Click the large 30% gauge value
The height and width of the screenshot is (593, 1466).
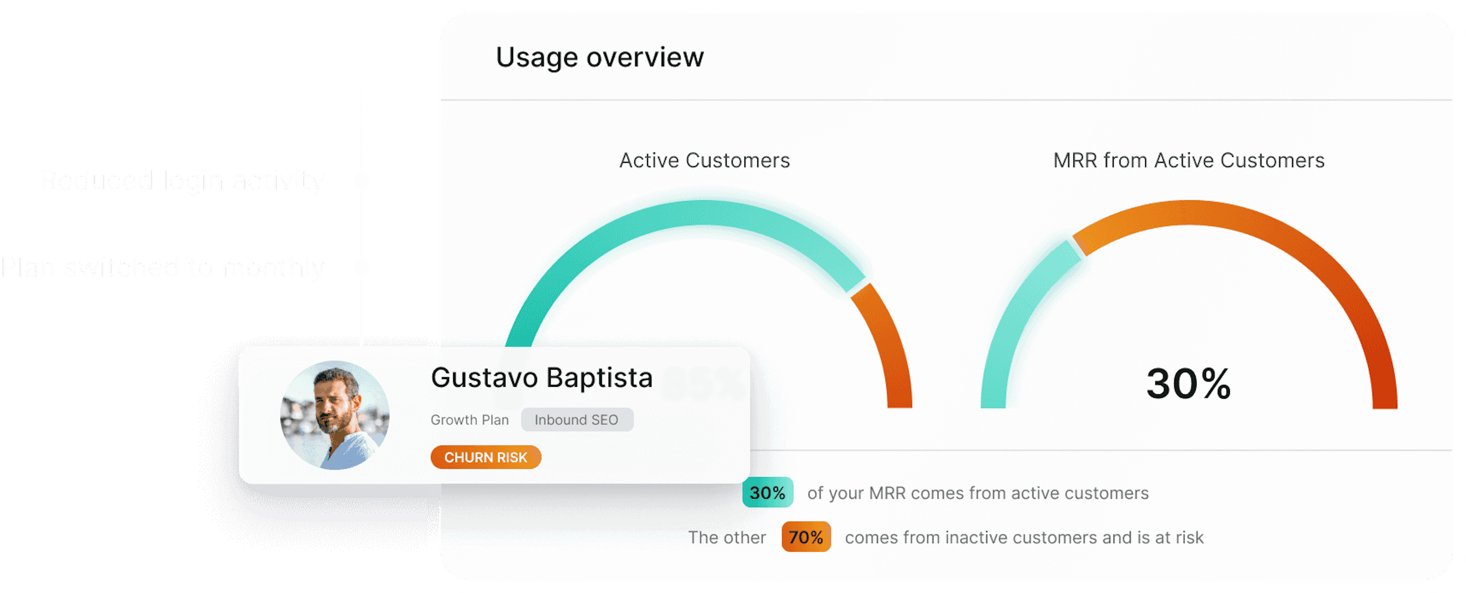click(x=1189, y=384)
